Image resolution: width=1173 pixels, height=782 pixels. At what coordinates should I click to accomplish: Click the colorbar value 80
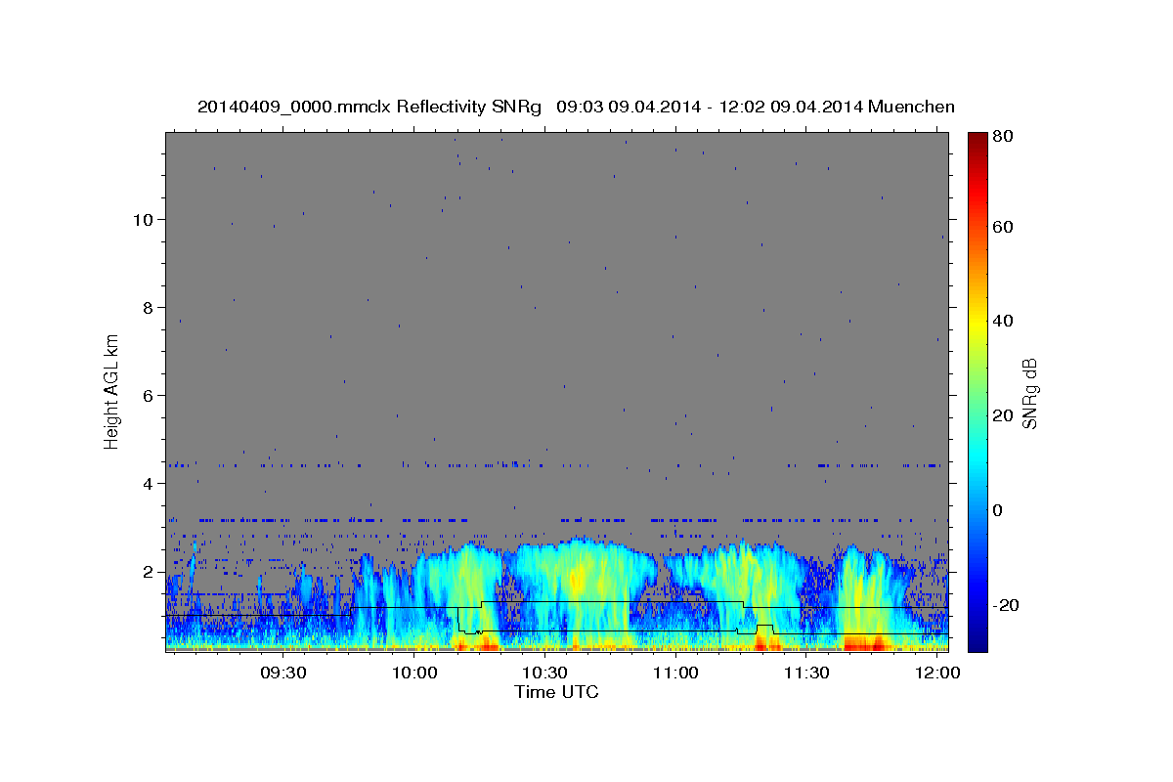click(1005, 136)
